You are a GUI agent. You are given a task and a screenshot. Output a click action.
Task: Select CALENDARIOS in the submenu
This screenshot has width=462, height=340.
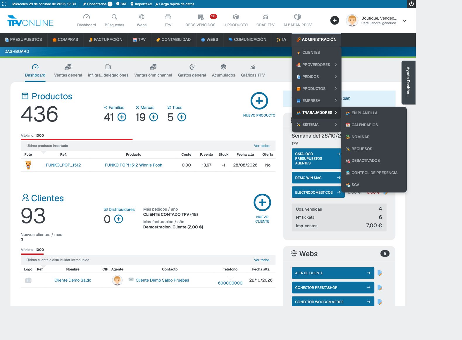coord(374,125)
